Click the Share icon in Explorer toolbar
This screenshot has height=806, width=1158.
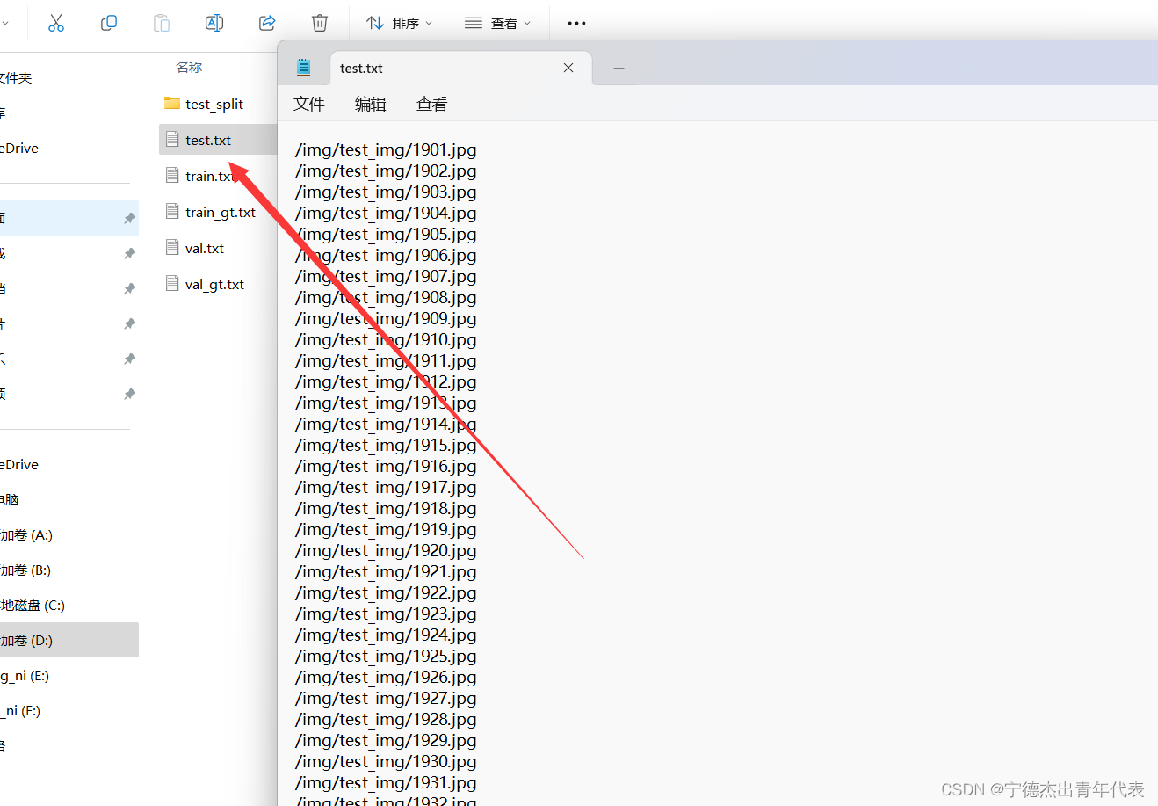[x=267, y=23]
